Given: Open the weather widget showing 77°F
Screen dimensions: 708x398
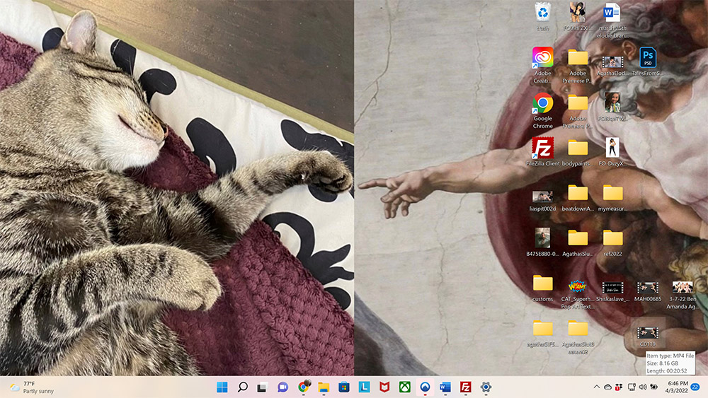Looking at the screenshot, I should click(32, 387).
